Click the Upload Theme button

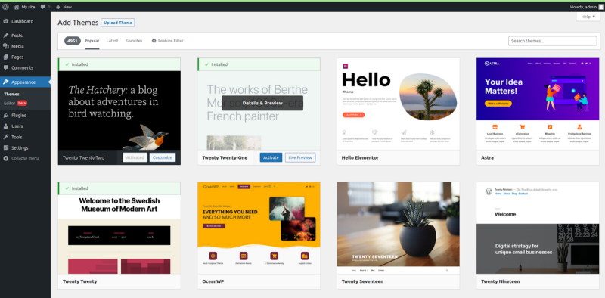[x=118, y=23]
